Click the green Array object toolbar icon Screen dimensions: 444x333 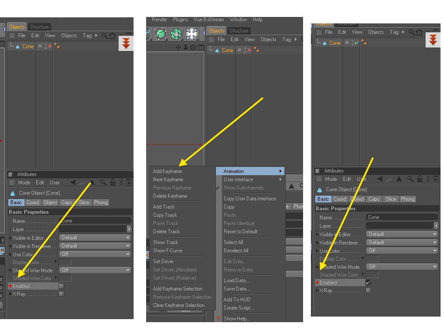coord(176,34)
